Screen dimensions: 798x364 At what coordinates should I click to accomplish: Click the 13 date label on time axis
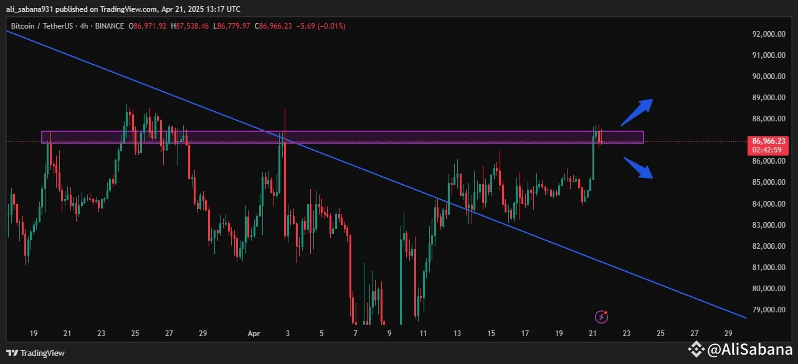(457, 334)
